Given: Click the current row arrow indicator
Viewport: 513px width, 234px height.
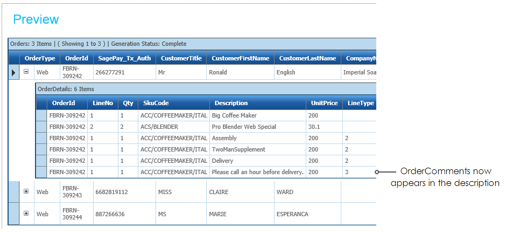Looking at the screenshot, I should pos(14,72).
